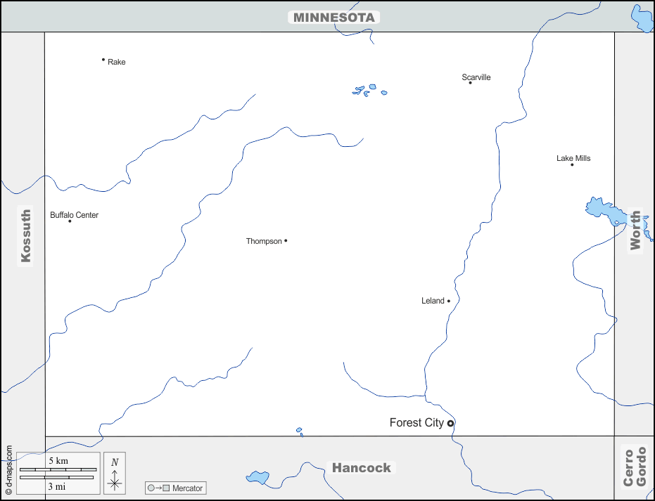
Task: Select the Worth county label
Action: point(635,230)
